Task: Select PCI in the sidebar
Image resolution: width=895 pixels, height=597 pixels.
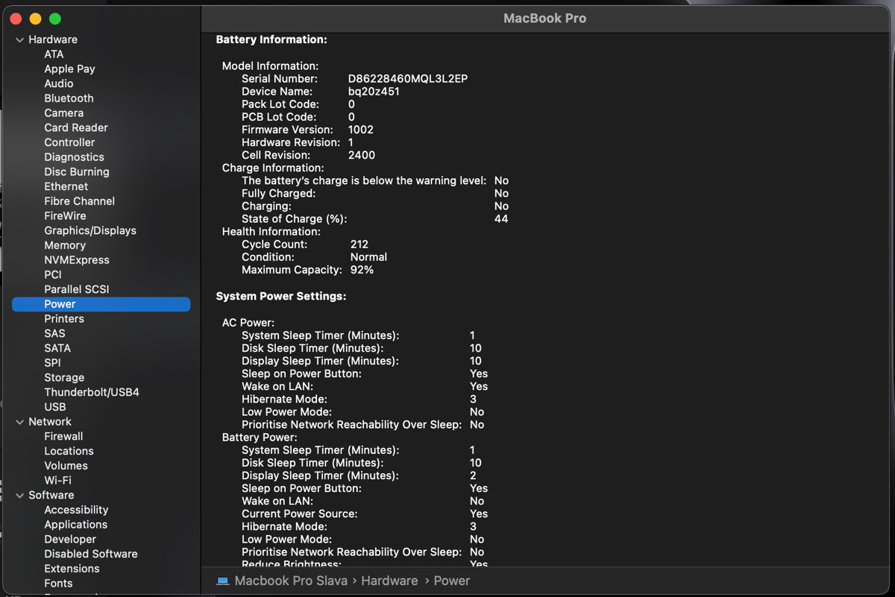Action: click(53, 274)
